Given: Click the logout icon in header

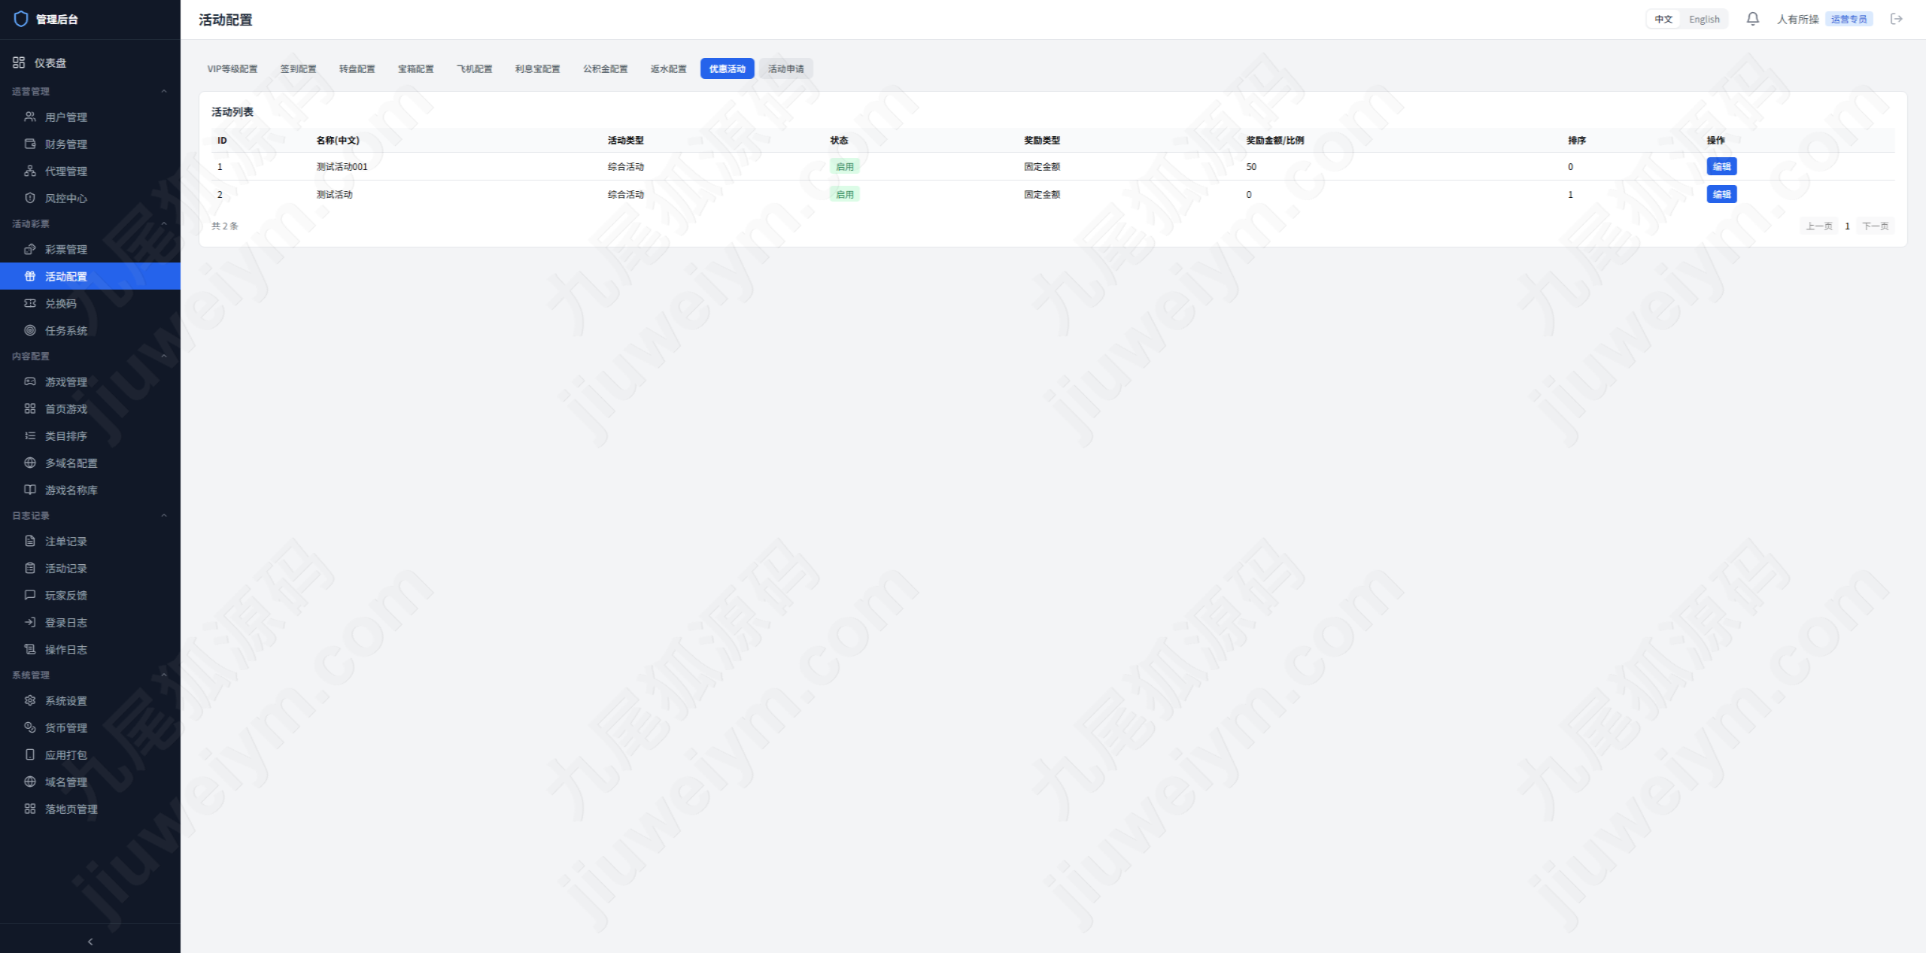Looking at the screenshot, I should pos(1896,19).
